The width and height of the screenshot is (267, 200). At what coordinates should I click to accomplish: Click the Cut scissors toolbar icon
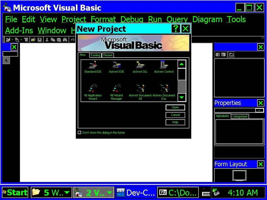point(47,40)
